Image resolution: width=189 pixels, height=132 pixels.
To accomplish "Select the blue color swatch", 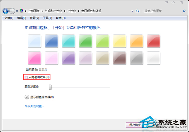I will pos(51,41).
